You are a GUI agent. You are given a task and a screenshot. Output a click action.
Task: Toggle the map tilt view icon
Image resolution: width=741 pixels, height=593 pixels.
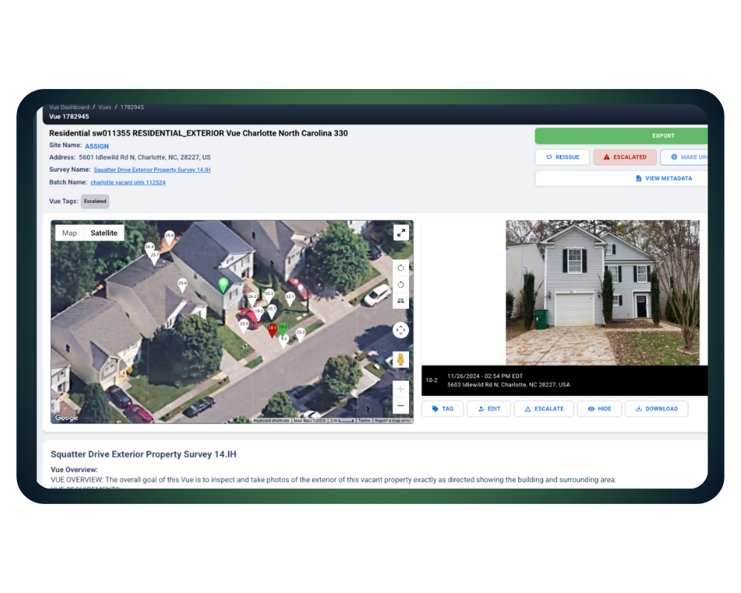[x=401, y=301]
